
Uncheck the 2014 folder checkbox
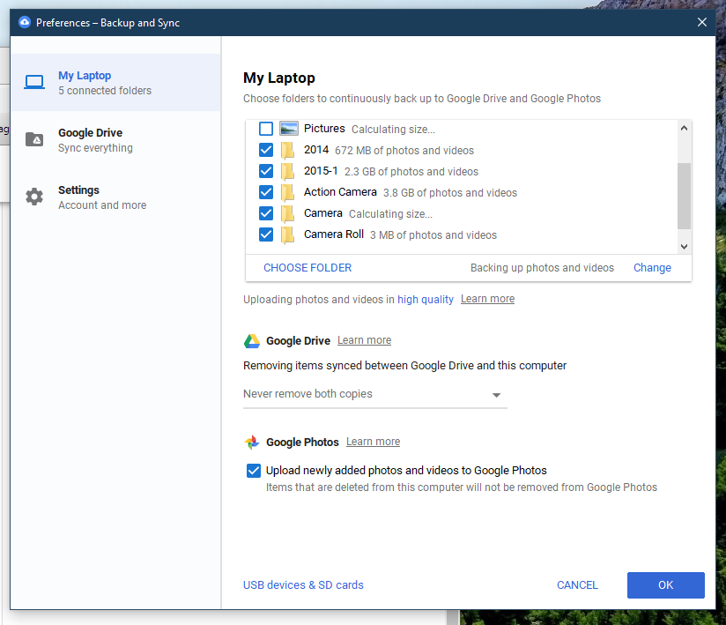click(x=266, y=150)
